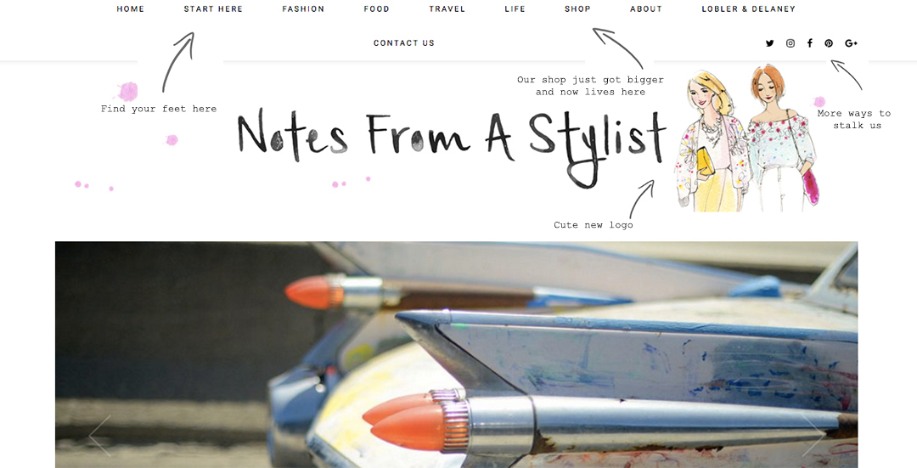Screen dimensions: 917x468
Task: Open the Food section
Action: click(x=376, y=8)
